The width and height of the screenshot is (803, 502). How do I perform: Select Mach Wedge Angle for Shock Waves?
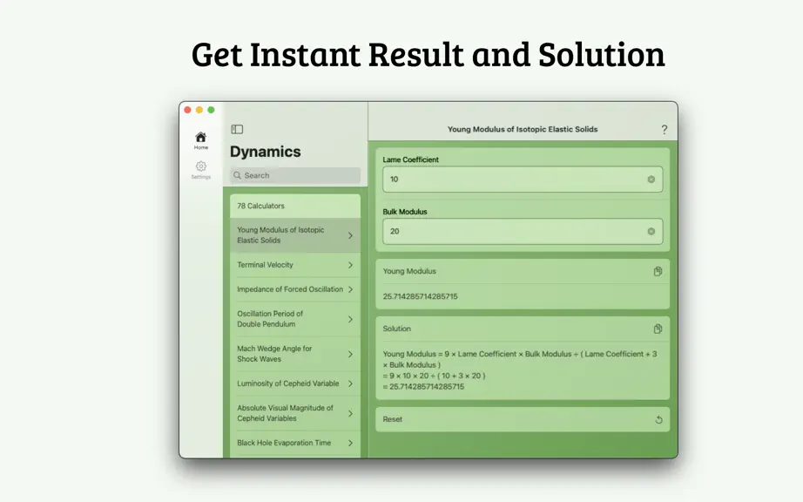[295, 354]
